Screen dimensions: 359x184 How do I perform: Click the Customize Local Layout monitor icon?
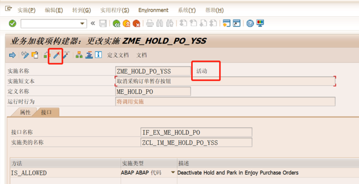coord(260,23)
